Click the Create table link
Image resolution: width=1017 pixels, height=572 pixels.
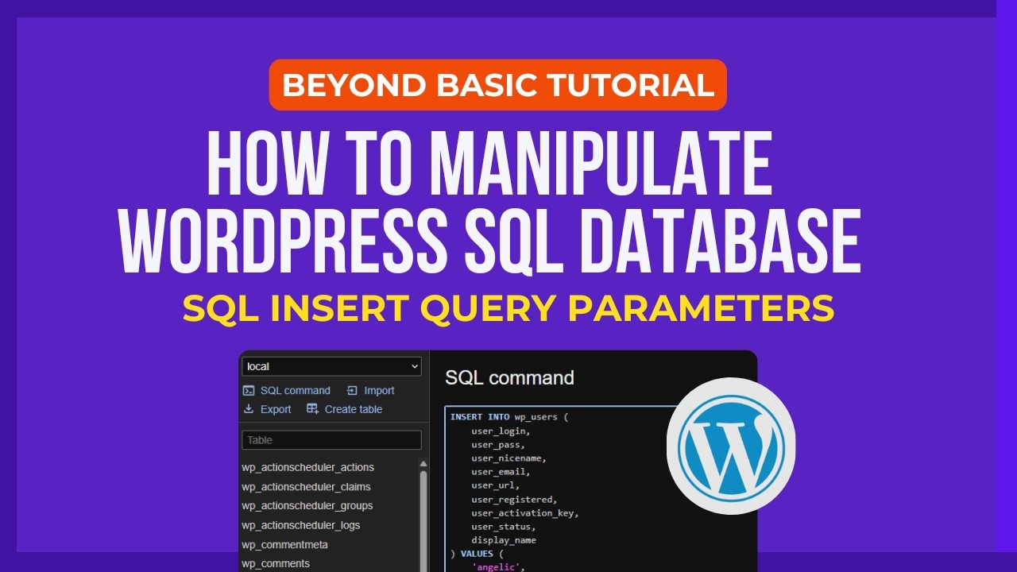[354, 409]
